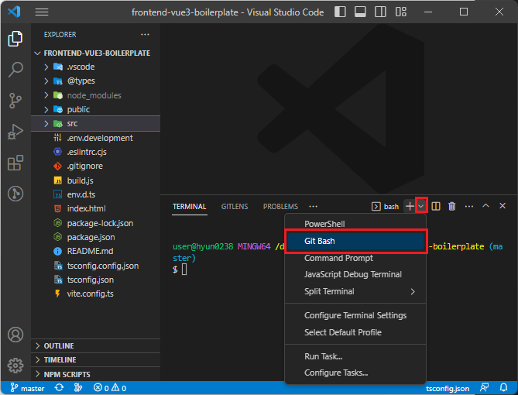The height and width of the screenshot is (395, 518).
Task: Open errors and warnings counter
Action: (x=110, y=388)
